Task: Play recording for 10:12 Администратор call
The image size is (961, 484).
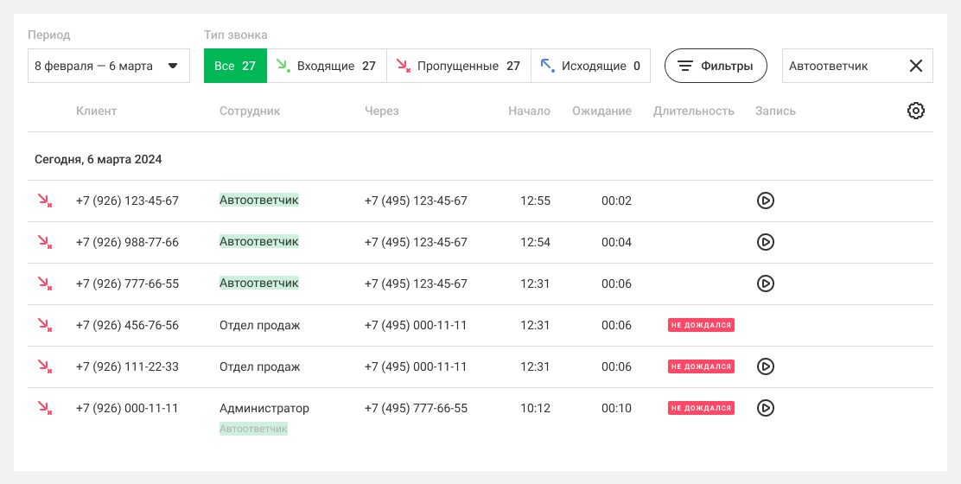Action: click(765, 408)
